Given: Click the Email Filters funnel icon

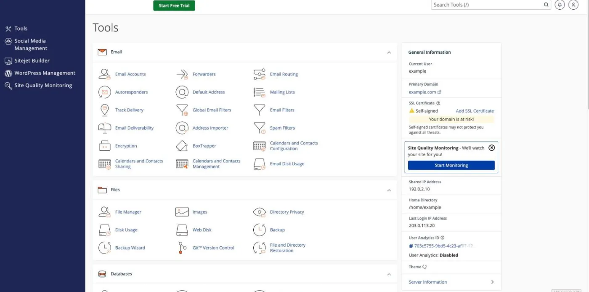Looking at the screenshot, I should point(260,110).
